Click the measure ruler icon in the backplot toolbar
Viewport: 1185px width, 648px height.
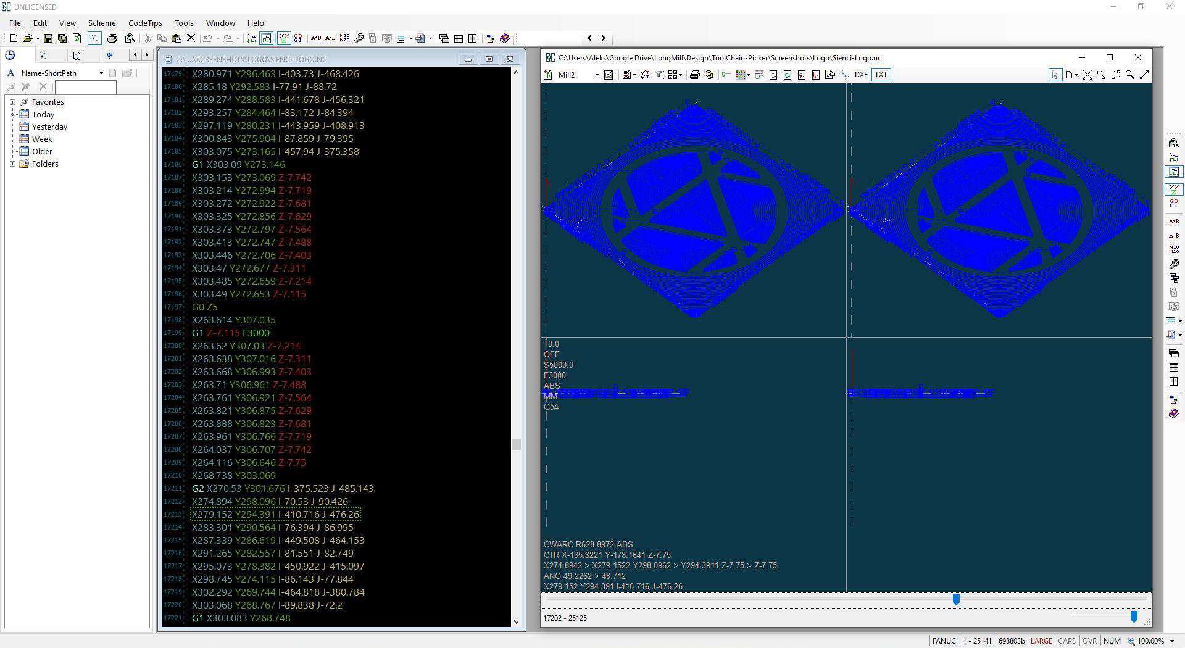coord(1144,75)
